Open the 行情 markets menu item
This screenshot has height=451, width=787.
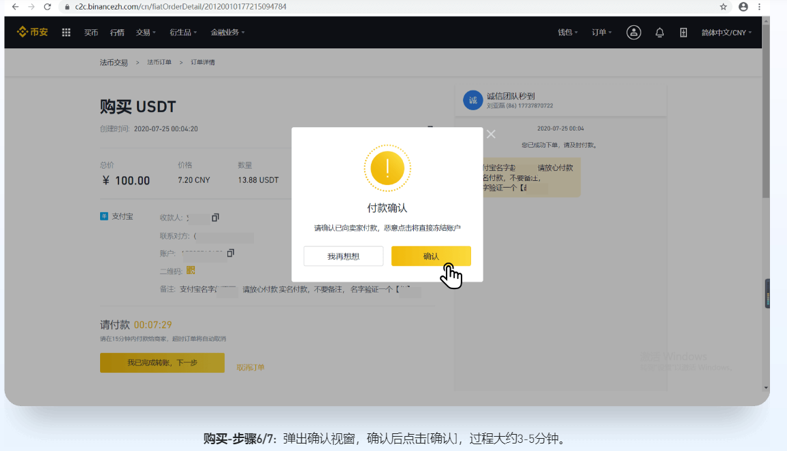(x=117, y=33)
